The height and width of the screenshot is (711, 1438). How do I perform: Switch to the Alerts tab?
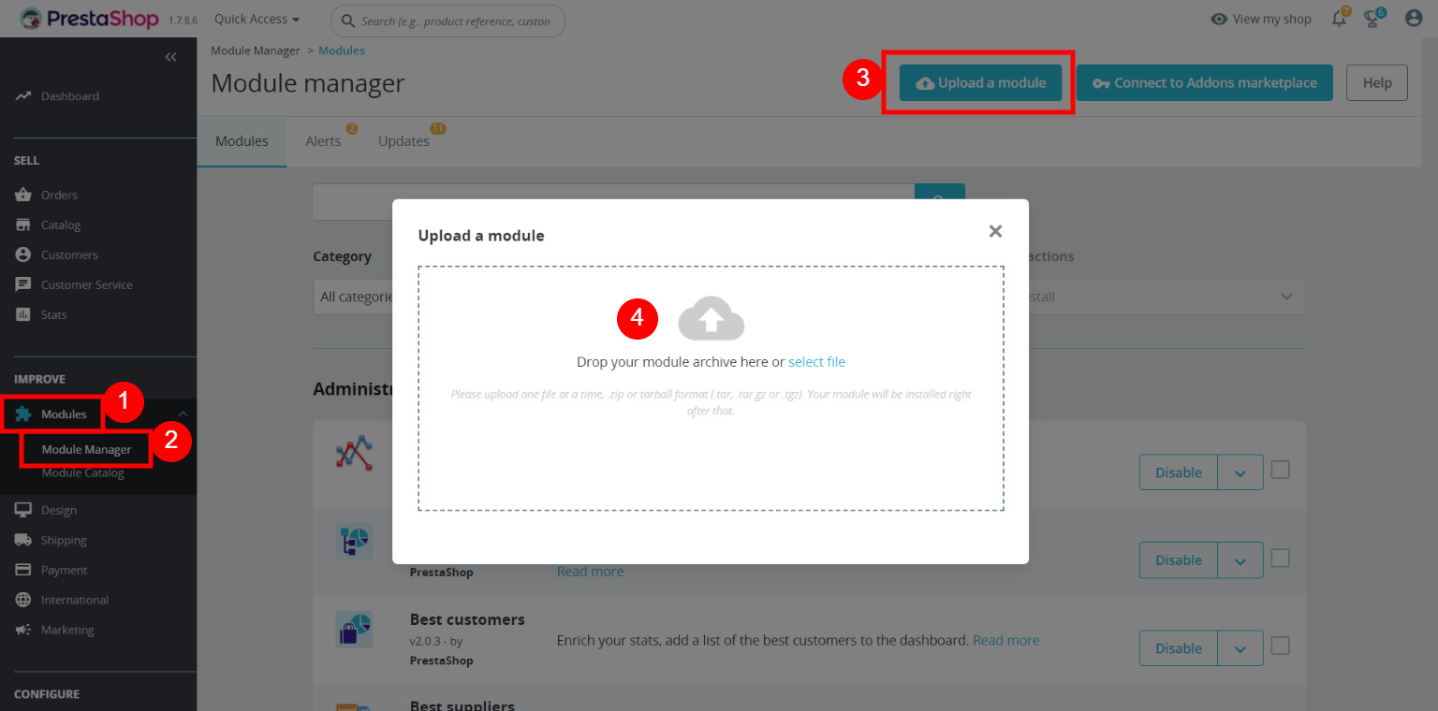(323, 141)
